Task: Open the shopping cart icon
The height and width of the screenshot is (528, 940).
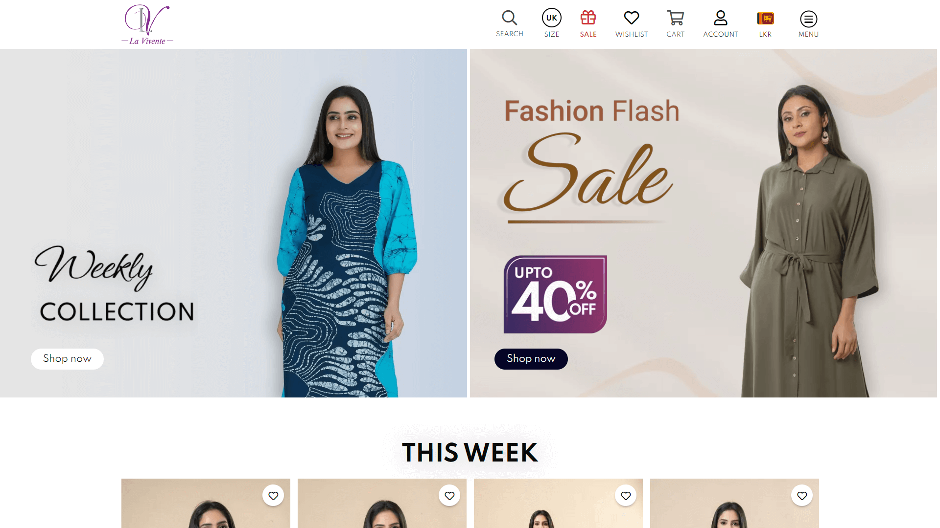Action: 675,18
